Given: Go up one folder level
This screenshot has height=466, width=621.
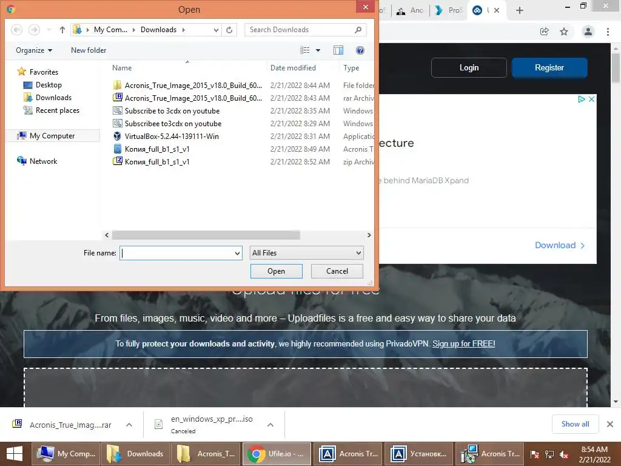Looking at the screenshot, I should coord(62,30).
